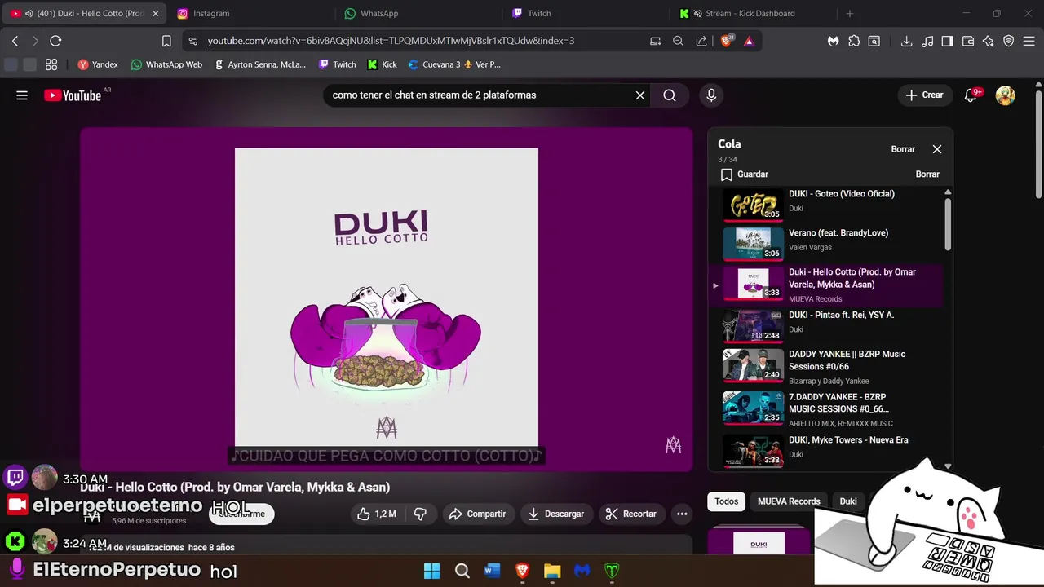Open the Ayrton Senna, McLa... bookmark

coord(260,64)
